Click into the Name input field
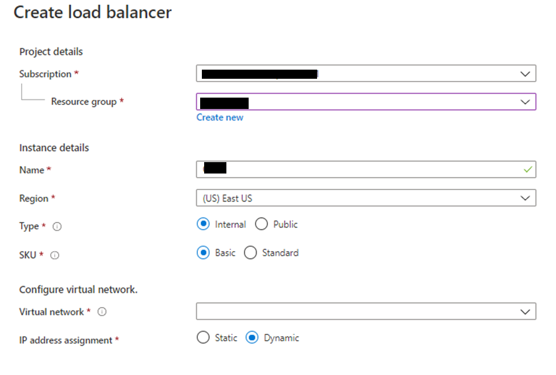Screen dimensions: 556x375 [366, 170]
